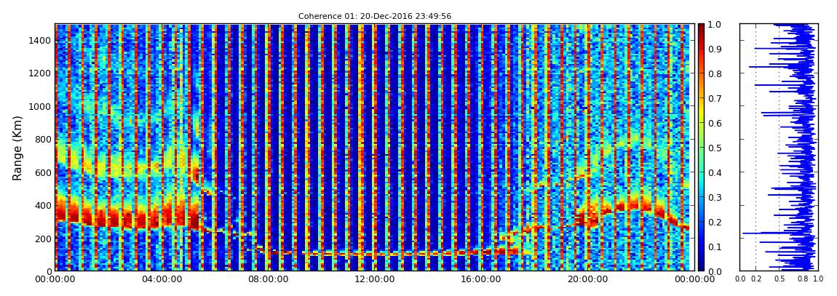Click the 600 range tick label

(43, 172)
